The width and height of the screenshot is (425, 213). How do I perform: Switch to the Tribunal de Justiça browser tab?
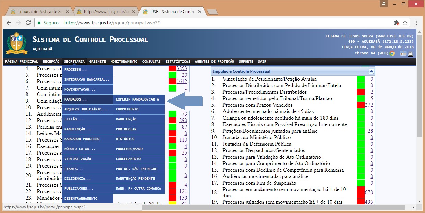pos(37,12)
